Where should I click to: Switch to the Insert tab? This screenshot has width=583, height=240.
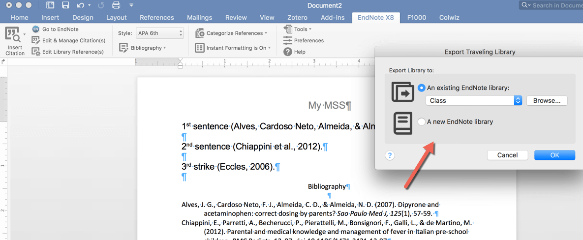click(x=50, y=18)
